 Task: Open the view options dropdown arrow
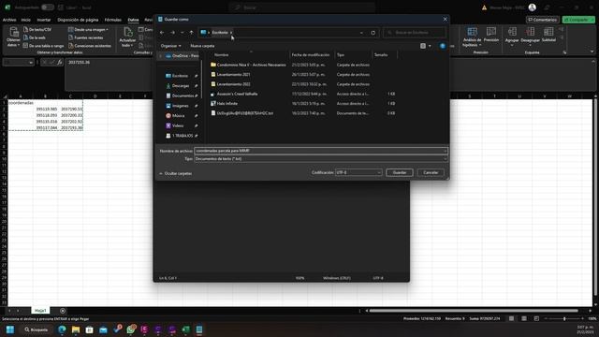430,46
